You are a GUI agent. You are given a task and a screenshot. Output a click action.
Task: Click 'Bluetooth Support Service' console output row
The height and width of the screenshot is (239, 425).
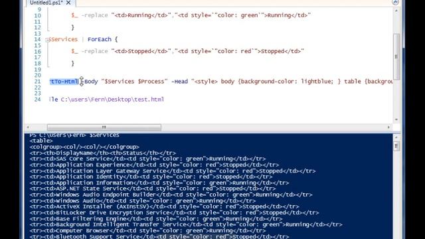(x=159, y=236)
